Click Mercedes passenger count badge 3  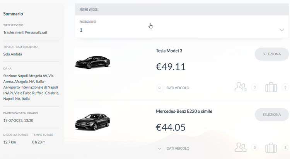(255, 148)
